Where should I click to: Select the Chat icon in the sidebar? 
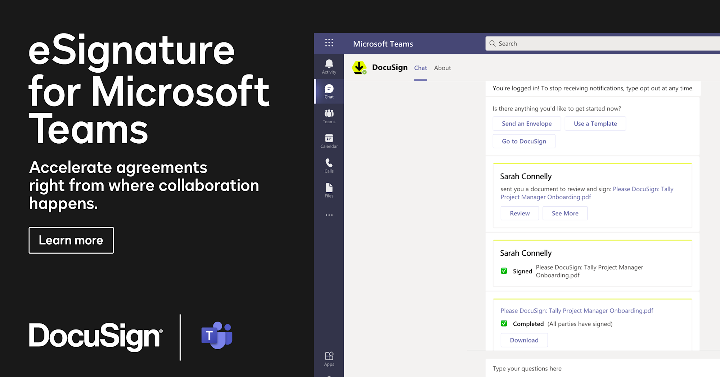[329, 91]
